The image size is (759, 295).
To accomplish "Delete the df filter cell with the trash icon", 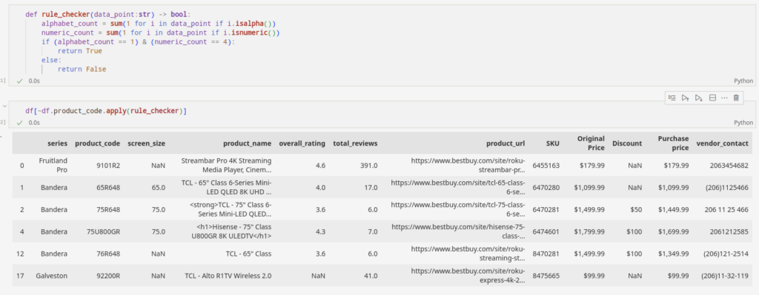I will (x=736, y=98).
